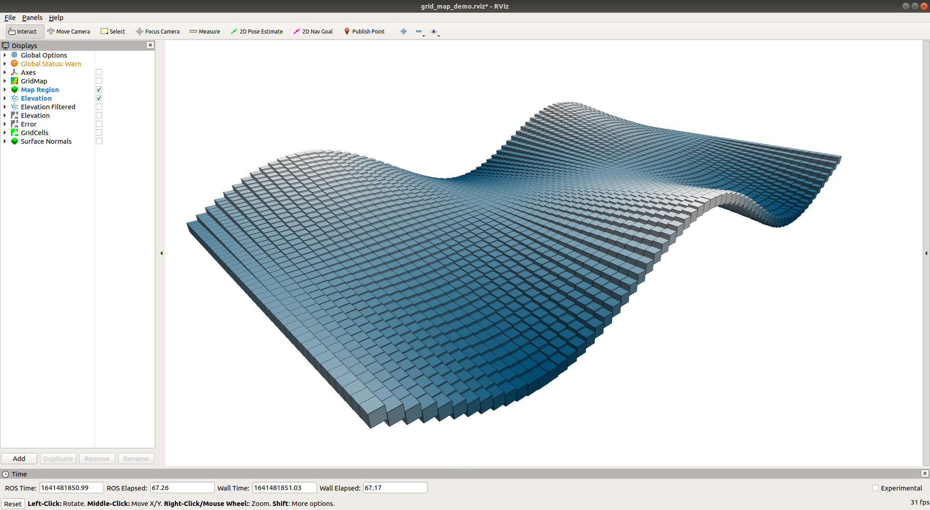Select the Measure tool
Image resolution: width=930 pixels, height=510 pixels.
[205, 31]
